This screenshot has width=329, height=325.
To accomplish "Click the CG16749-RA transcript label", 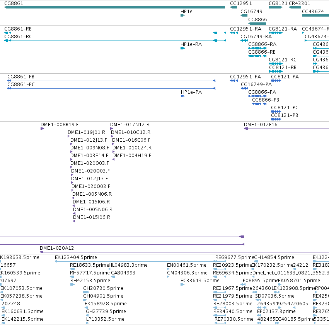I will (x=256, y=37).
